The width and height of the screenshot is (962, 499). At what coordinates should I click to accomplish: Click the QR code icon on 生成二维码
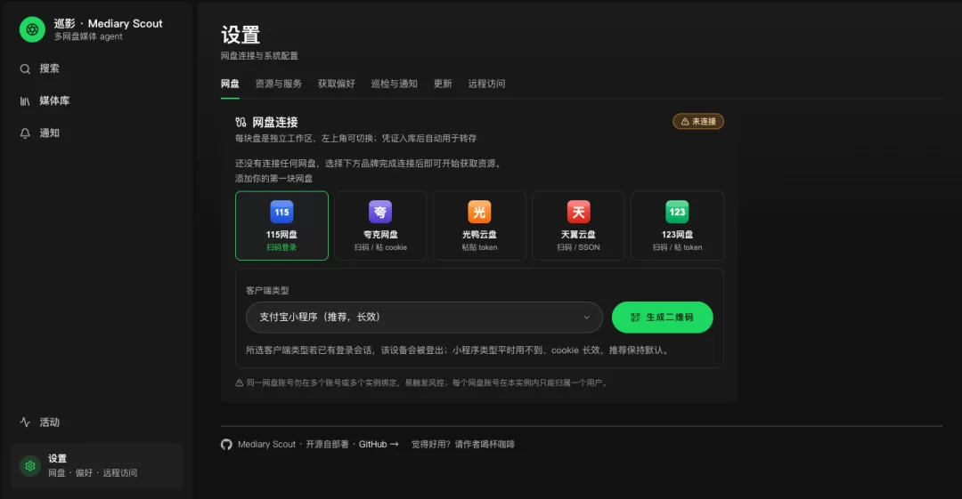pyautogui.click(x=636, y=318)
